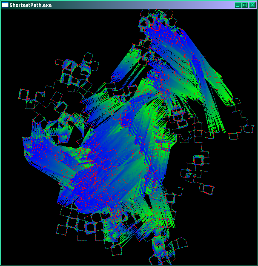Maximize the ShortestPath.exe window
This screenshot has height=266, width=258.
coord(245,5)
